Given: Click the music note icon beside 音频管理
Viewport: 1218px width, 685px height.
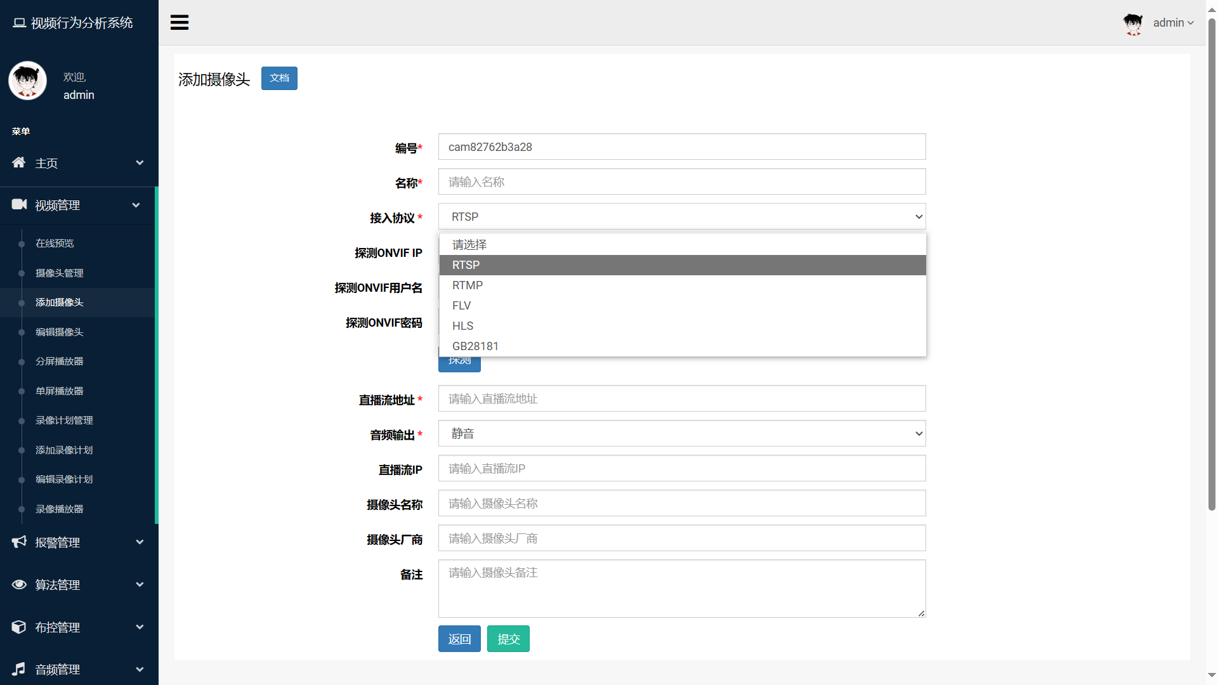Looking at the screenshot, I should point(19,669).
